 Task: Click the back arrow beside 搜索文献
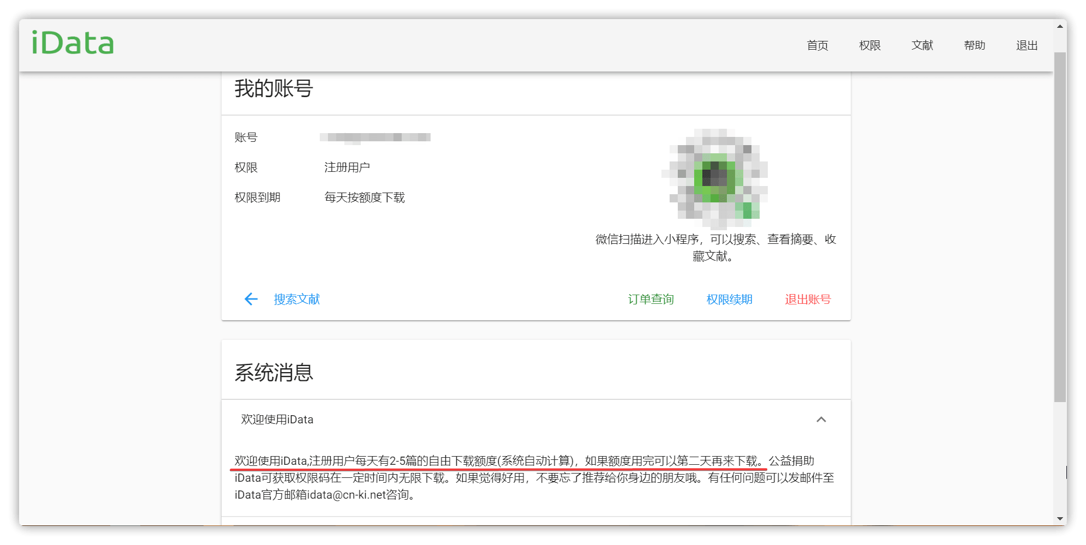pos(251,299)
